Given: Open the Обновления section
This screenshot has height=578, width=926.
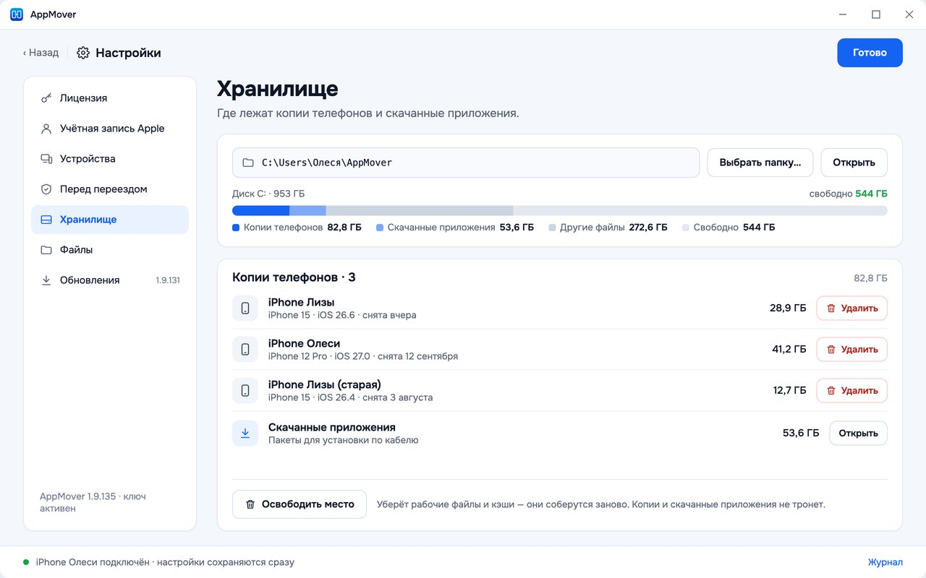Looking at the screenshot, I should tap(110, 280).
